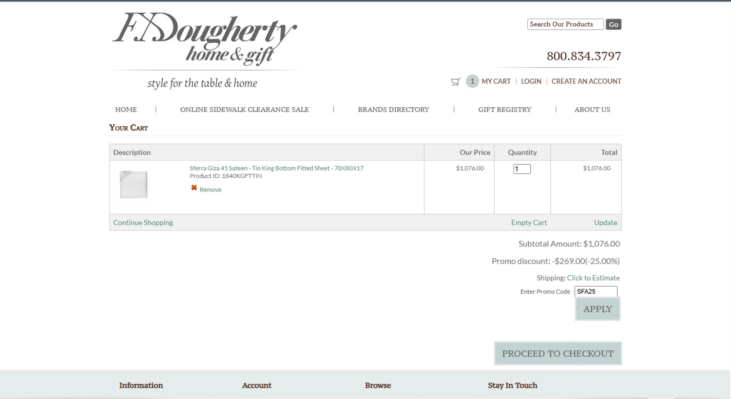Open ONLINE SIDEWALK CLEARANCE SALE menu
Screen dimensions: 731x399
245,110
